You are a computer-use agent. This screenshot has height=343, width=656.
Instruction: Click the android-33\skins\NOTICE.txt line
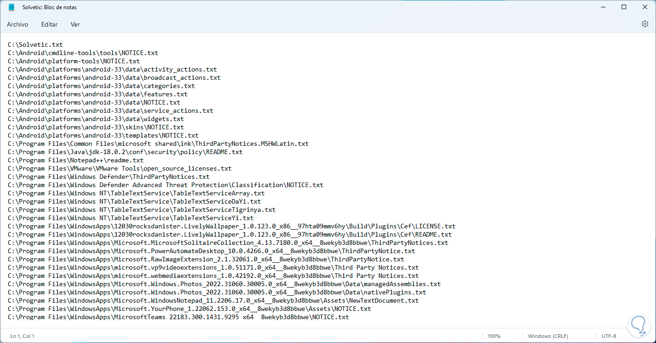click(x=96, y=127)
